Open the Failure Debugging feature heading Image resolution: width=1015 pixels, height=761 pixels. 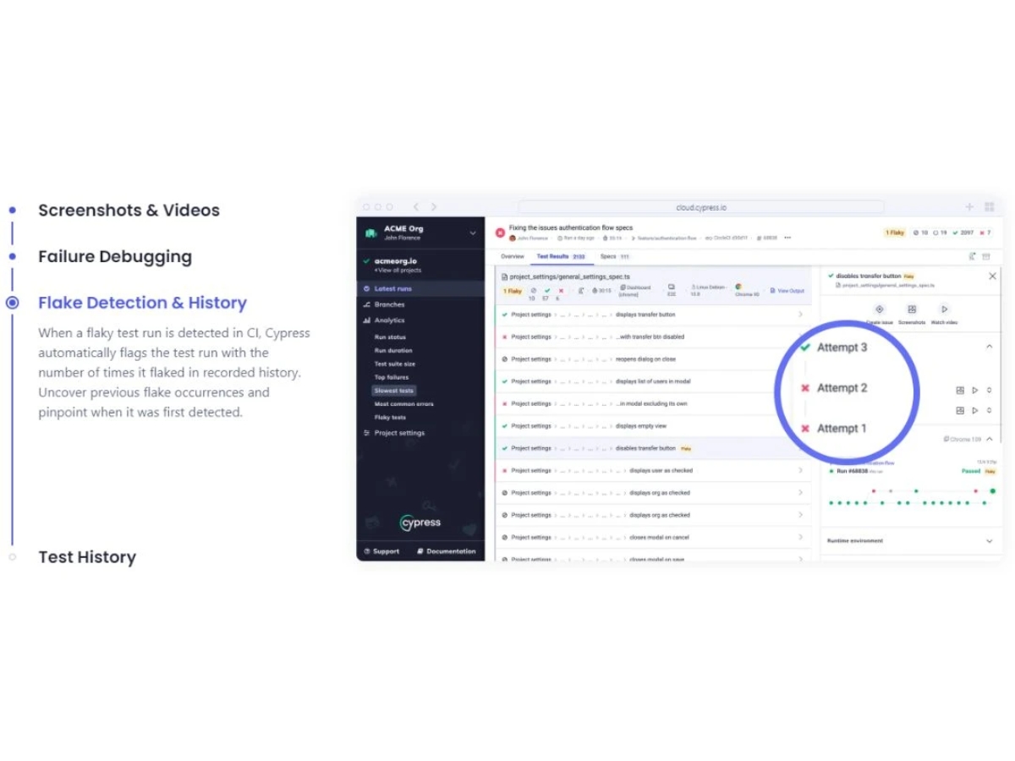pyautogui.click(x=115, y=256)
